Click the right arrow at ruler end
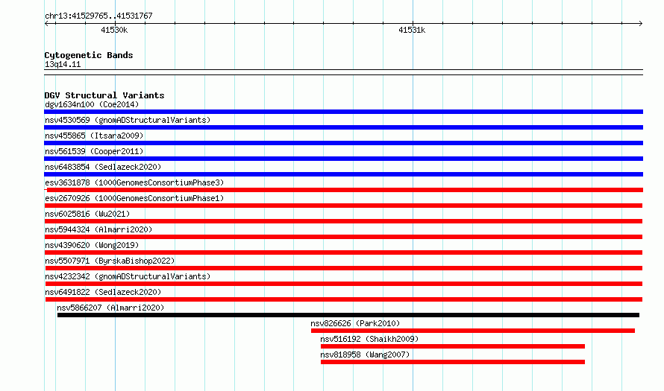The height and width of the screenshot is (391, 664). coord(640,24)
